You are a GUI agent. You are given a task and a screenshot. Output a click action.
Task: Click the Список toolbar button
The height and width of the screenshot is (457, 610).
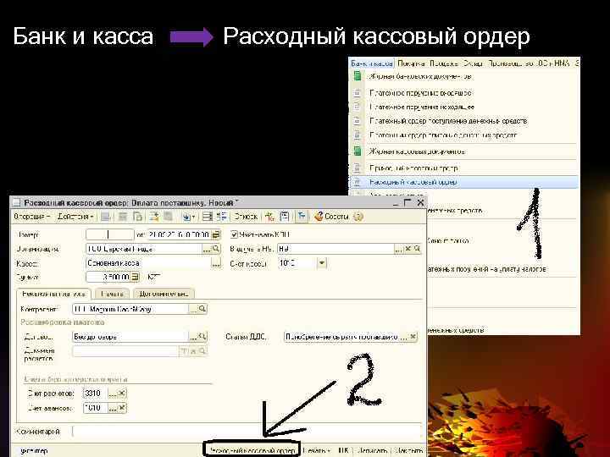(246, 217)
